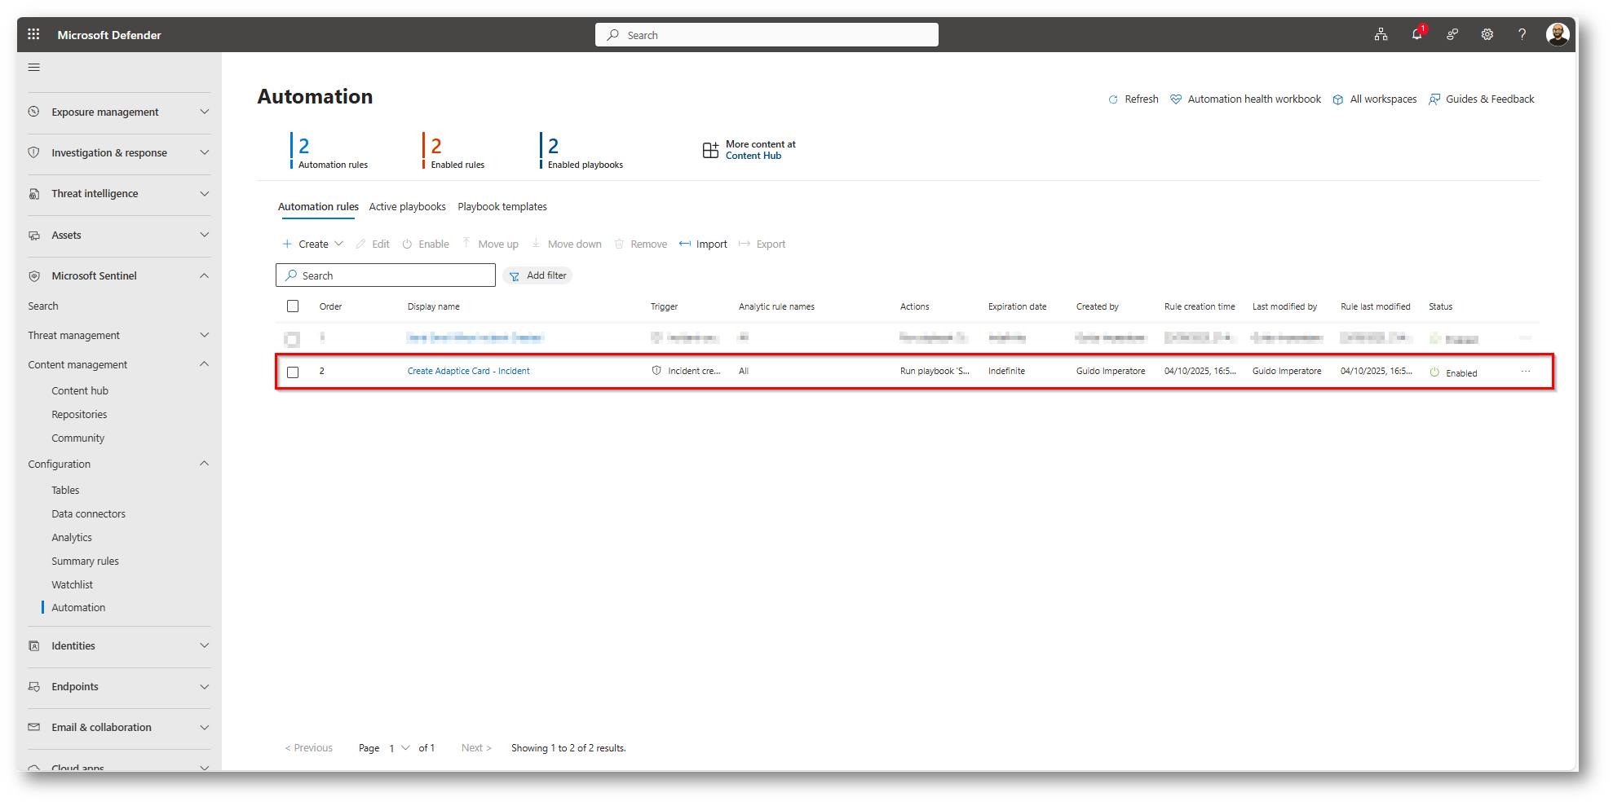
Task: Click the Import toolbar button
Action: click(x=703, y=244)
